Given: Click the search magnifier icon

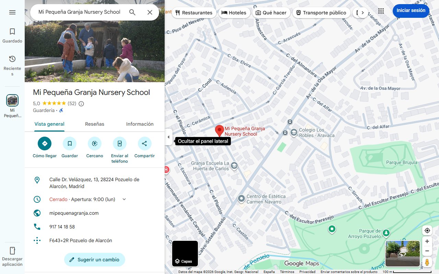Looking at the screenshot, I should coord(132,12).
